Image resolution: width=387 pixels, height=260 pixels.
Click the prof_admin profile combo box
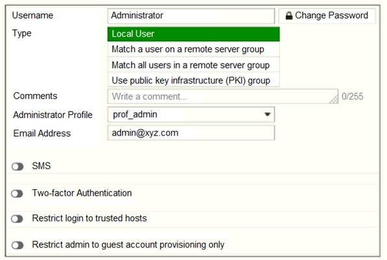191,114
